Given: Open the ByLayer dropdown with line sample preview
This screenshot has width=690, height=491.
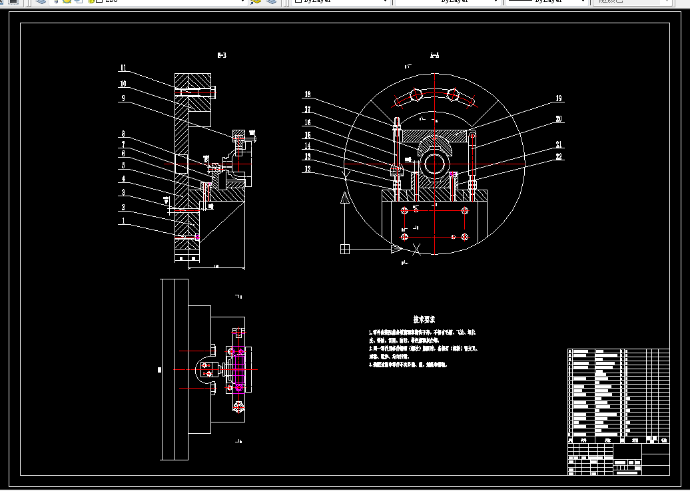Looking at the screenshot, I should tap(547, 2).
